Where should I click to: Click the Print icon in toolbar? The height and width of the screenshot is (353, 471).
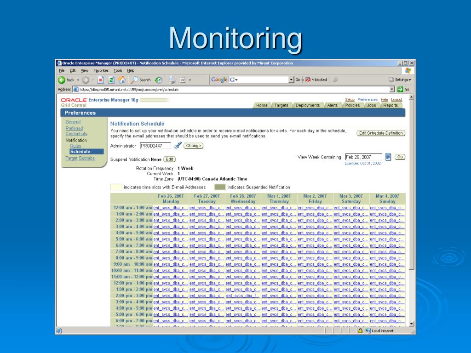(172, 80)
